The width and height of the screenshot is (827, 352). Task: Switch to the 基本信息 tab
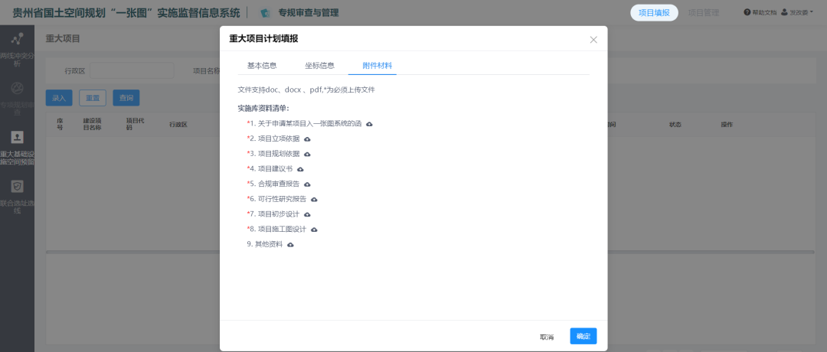coord(262,66)
